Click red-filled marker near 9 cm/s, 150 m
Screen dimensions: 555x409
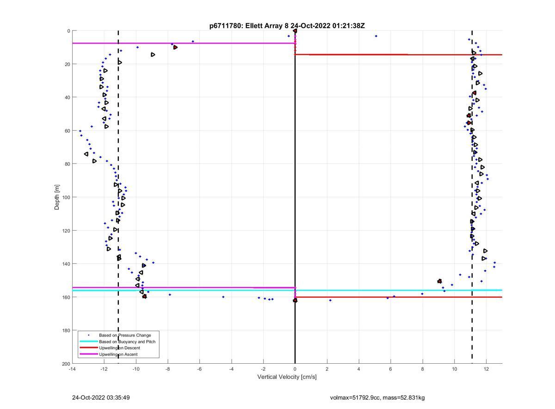[439, 281]
